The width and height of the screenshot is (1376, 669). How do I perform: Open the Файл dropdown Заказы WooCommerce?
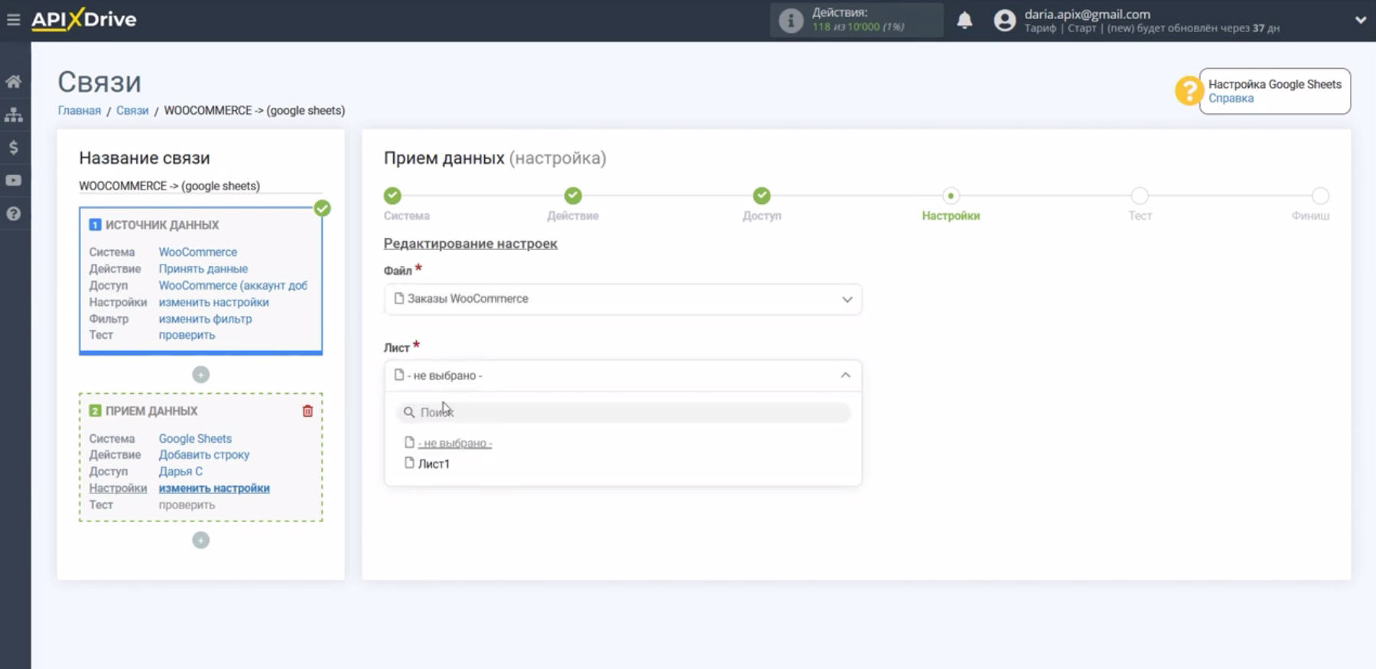click(x=623, y=299)
